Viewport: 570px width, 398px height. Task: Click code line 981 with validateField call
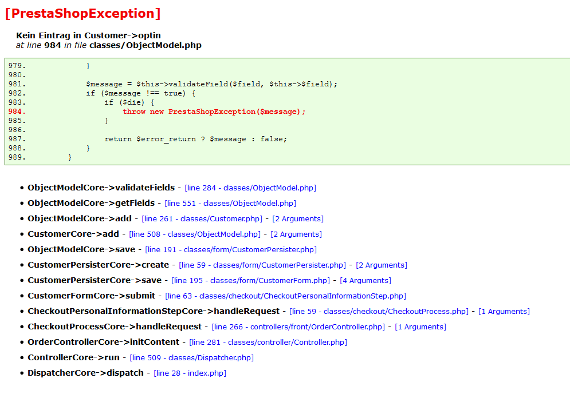[211, 84]
